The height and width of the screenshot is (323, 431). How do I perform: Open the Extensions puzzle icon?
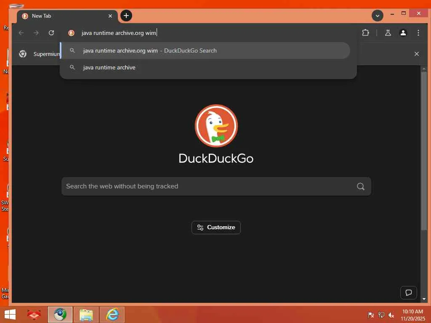[365, 33]
